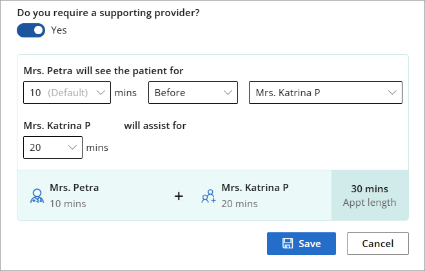The height and width of the screenshot is (271, 425).
Task: Open the 20 minutes assist dropdown
Action: 53,147
